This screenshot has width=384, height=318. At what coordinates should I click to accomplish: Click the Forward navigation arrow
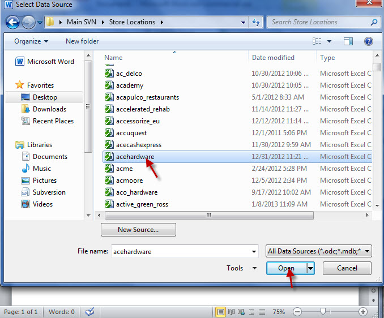click(28, 23)
